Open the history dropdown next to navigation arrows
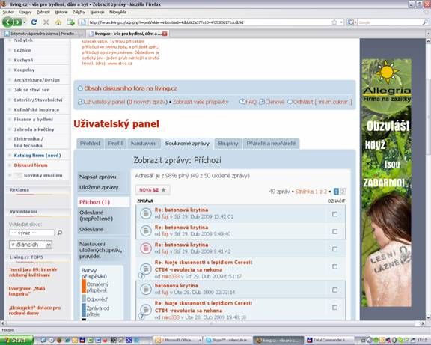431x345 pixels. [x=25, y=22]
